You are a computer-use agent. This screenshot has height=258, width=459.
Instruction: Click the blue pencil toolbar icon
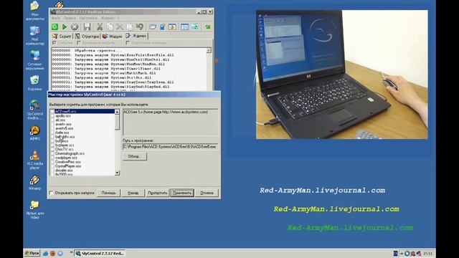point(163,27)
